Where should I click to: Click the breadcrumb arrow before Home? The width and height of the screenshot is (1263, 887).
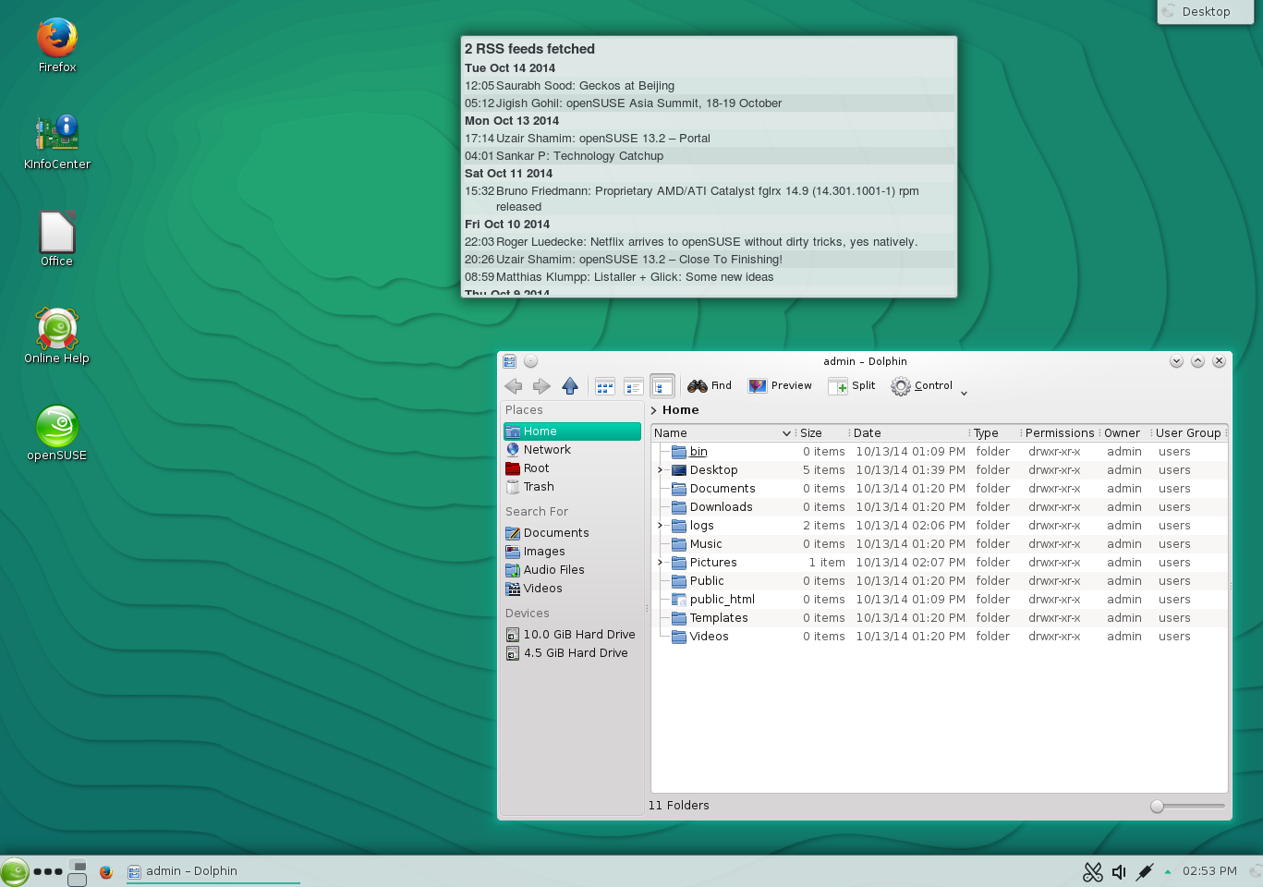pyautogui.click(x=653, y=410)
